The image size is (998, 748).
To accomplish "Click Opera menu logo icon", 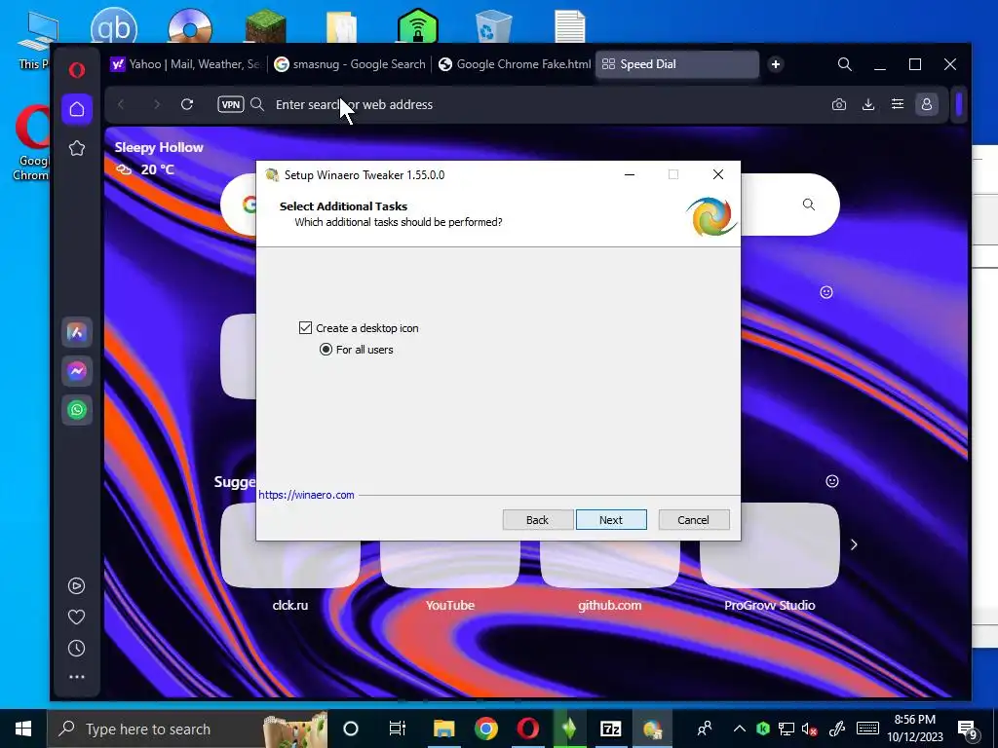I will 77,69.
